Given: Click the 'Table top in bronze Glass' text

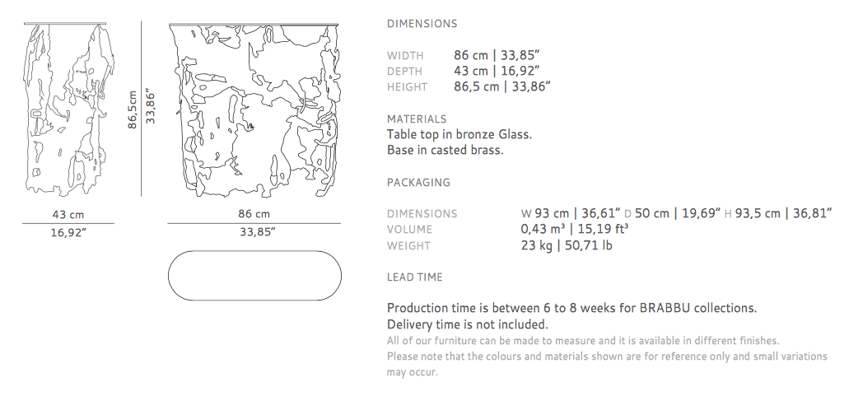Looking at the screenshot, I should [459, 134].
